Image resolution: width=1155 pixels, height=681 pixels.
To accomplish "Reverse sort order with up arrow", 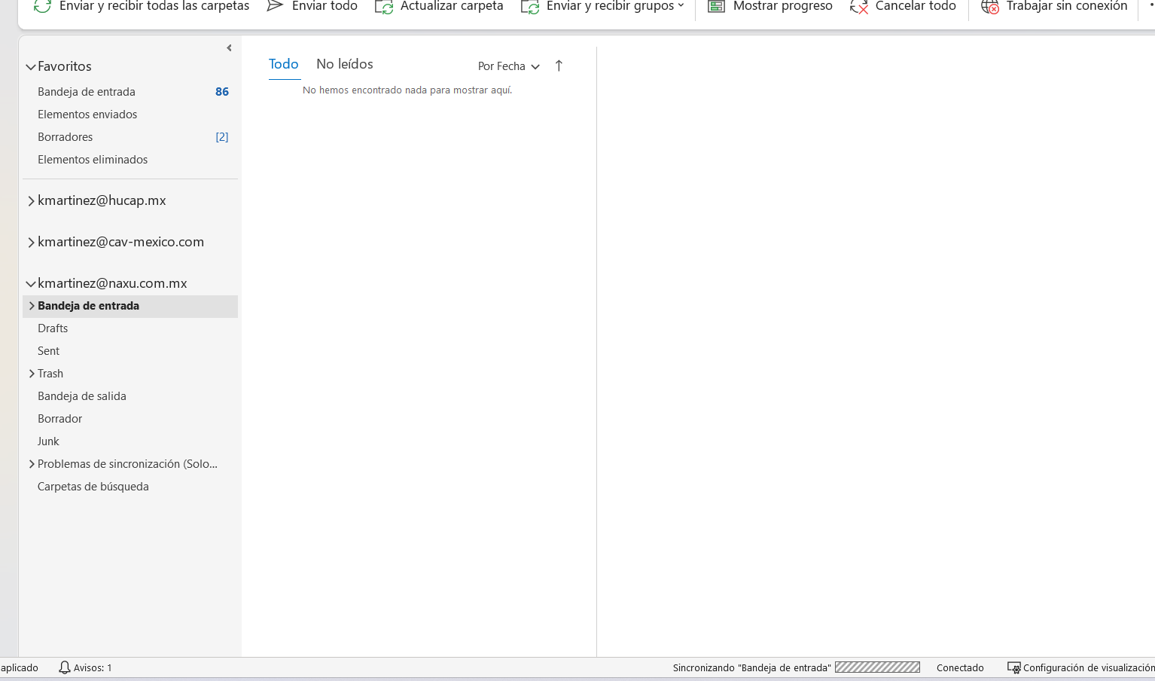I will pos(559,66).
